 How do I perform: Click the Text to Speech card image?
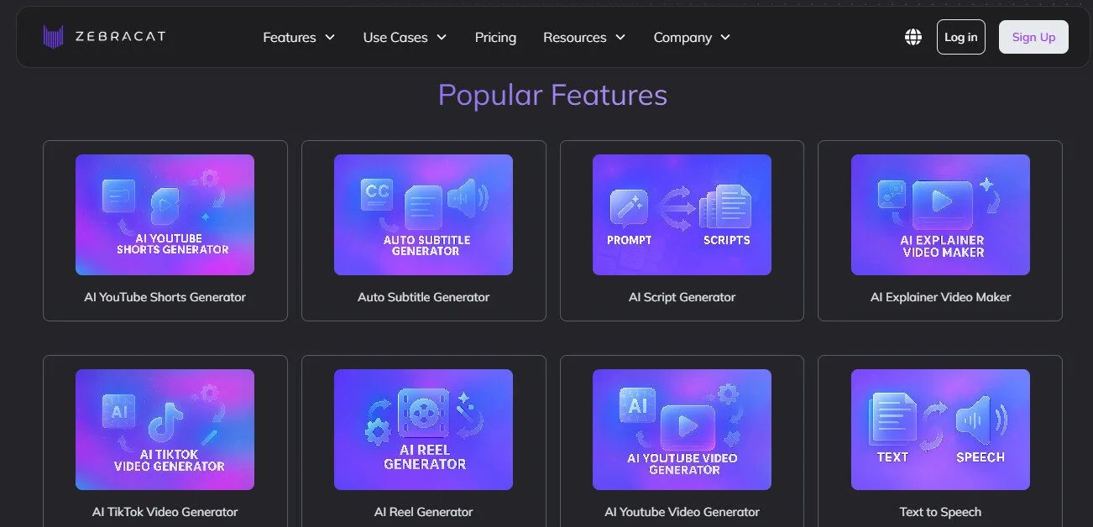click(x=940, y=430)
